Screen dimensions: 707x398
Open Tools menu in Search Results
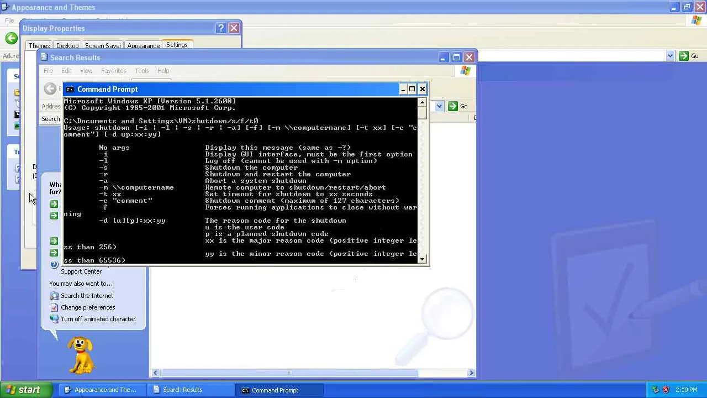click(142, 71)
